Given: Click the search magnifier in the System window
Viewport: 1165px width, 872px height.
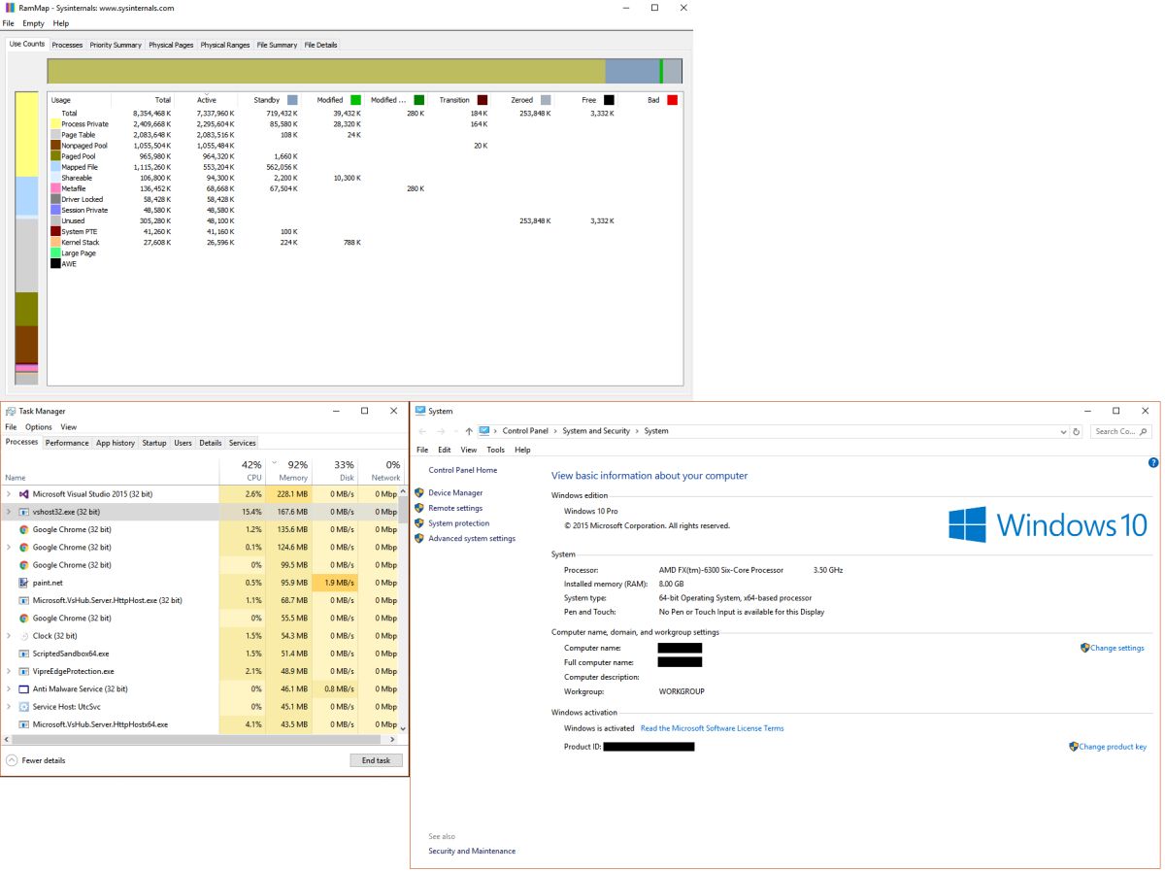Looking at the screenshot, I should pos(1144,431).
